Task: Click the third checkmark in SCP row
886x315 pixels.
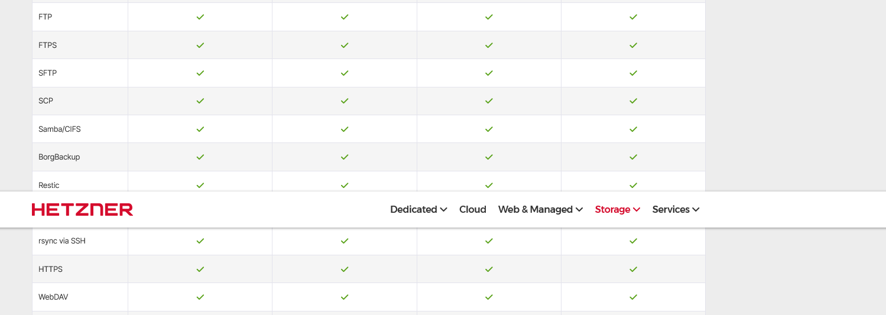Action: (x=489, y=101)
